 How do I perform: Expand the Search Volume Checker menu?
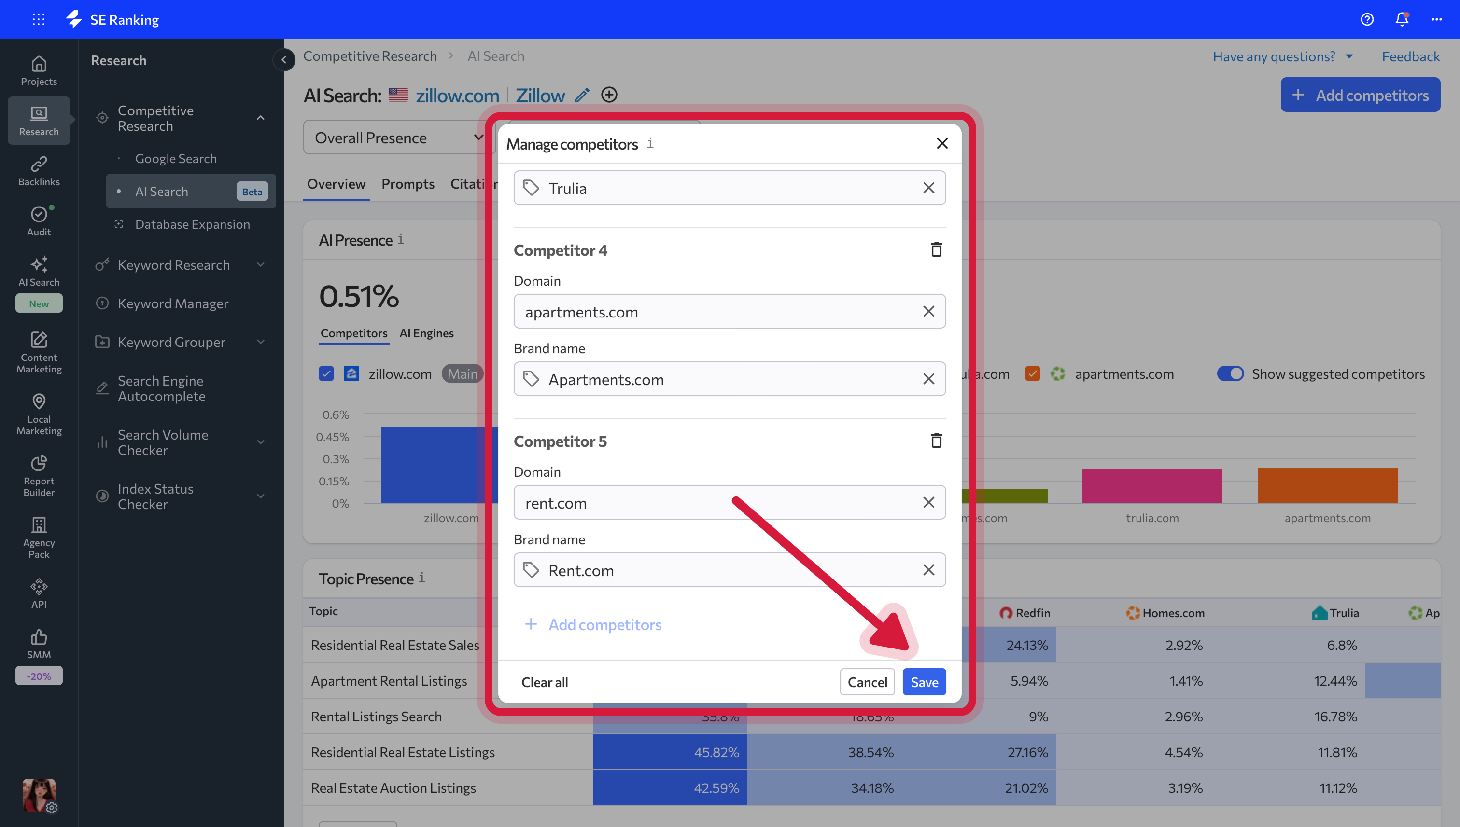(x=260, y=442)
